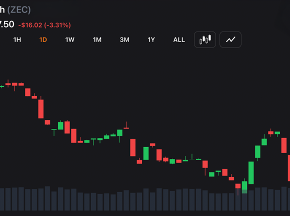Click the tallest green candle near right
290x216 pixels.
pos(251,172)
